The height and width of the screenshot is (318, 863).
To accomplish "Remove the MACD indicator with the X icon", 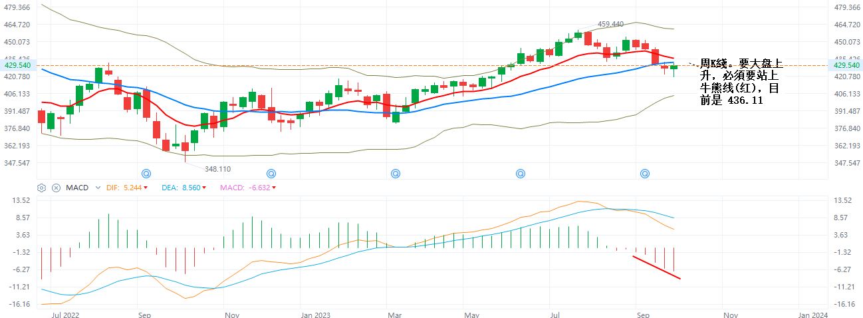I will [56, 188].
